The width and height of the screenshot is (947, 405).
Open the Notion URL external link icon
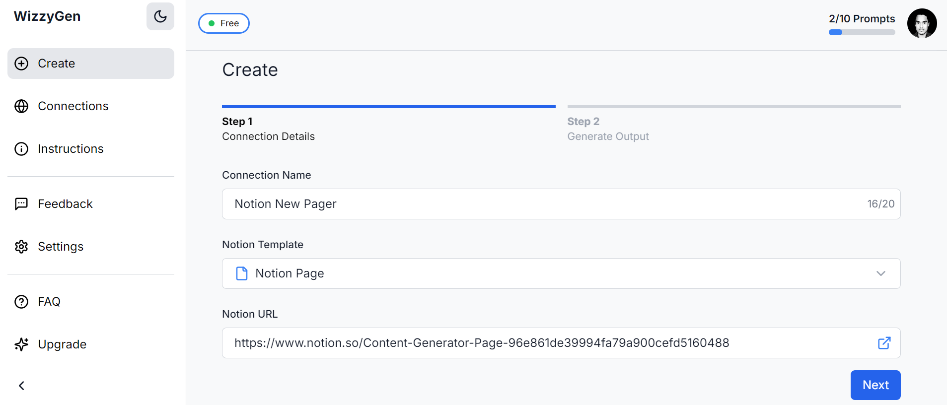[884, 343]
